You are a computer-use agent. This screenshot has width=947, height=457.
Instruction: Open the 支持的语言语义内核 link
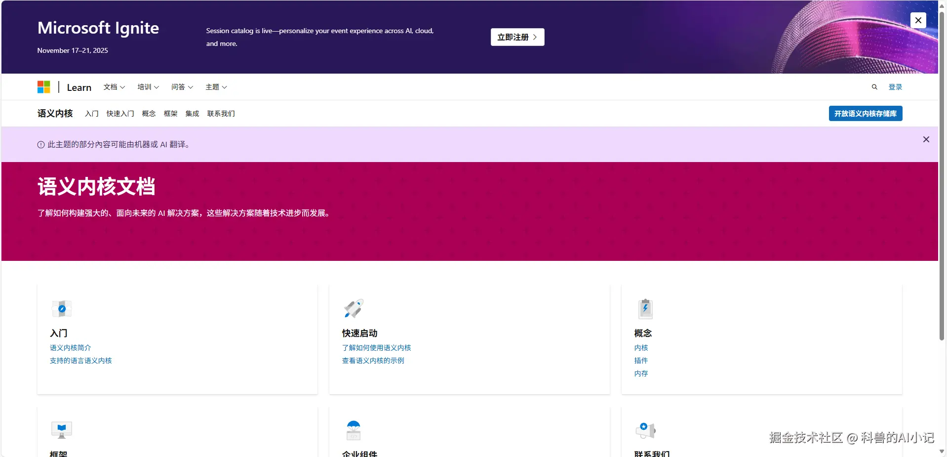pyautogui.click(x=81, y=361)
